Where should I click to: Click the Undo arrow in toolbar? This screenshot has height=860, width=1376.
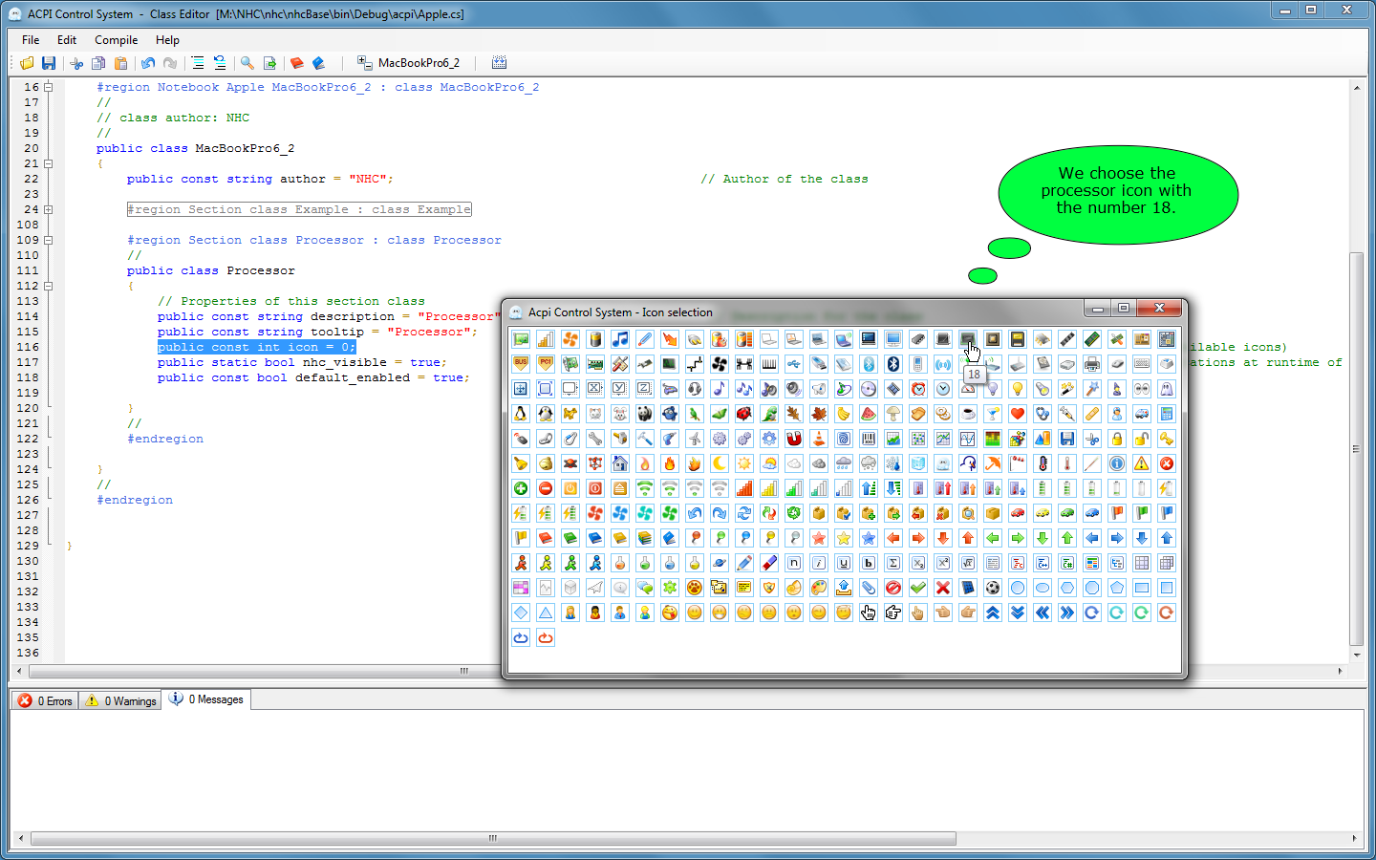coord(148,63)
